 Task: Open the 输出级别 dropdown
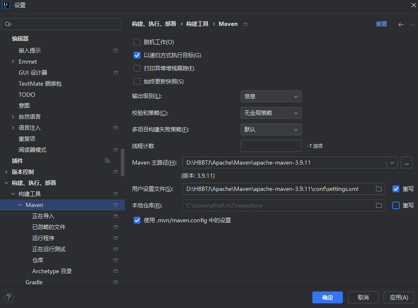point(271,96)
